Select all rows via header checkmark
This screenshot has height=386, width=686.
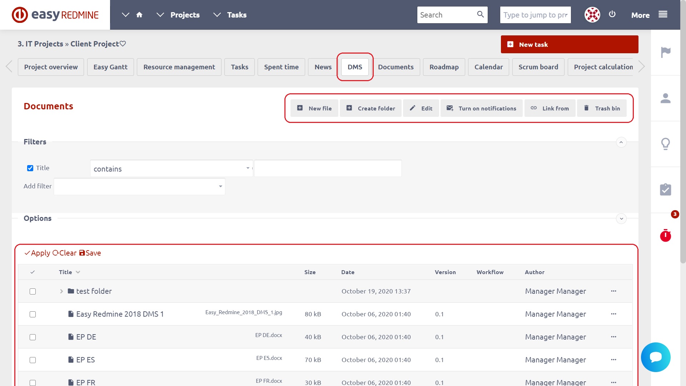(x=33, y=272)
